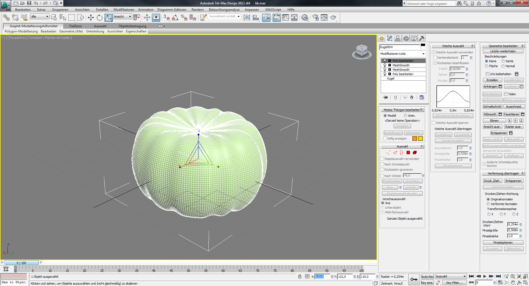Click the Anhängen button

coord(490,86)
